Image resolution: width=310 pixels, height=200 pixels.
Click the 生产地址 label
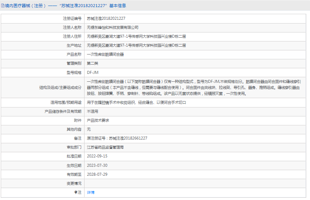[x=74, y=46]
